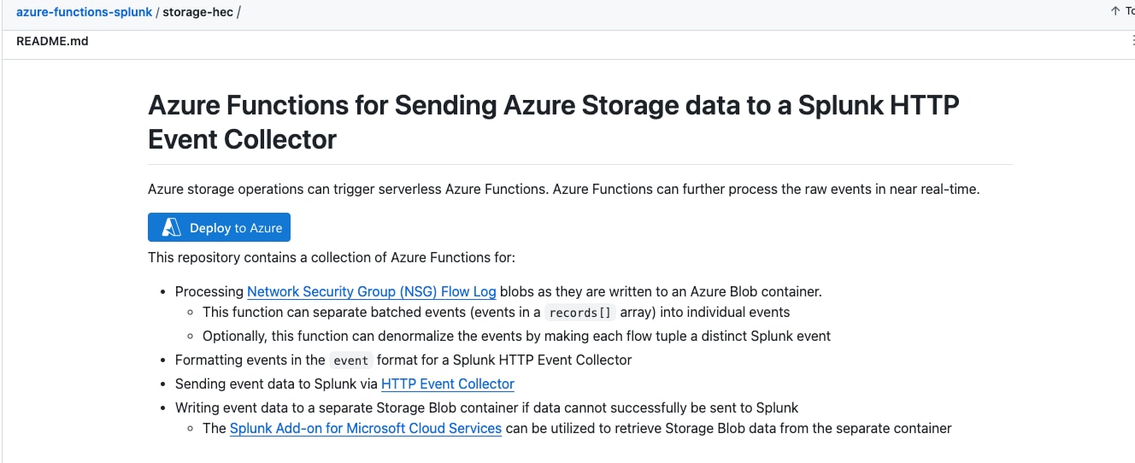Viewport: 1135px width, 463px height.
Task: Open Splunk Add-on for Microsoft Cloud Services link
Action: [x=365, y=428]
